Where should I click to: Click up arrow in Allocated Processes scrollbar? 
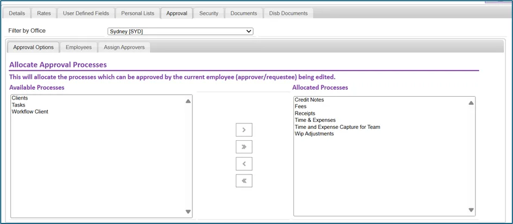[471, 103]
